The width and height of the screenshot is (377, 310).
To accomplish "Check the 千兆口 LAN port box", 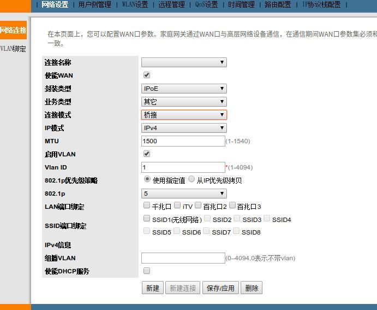I will pos(146,206).
